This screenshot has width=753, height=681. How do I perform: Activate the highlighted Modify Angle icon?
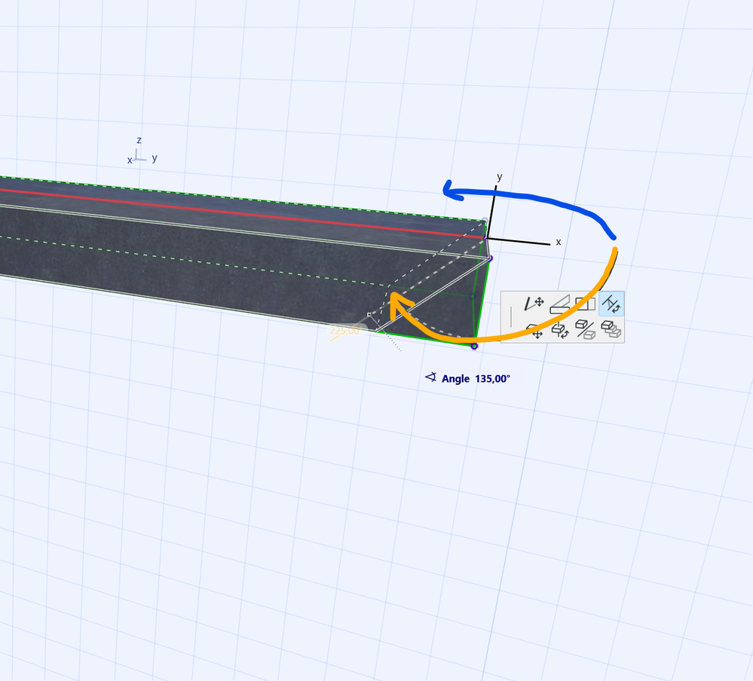click(x=611, y=304)
